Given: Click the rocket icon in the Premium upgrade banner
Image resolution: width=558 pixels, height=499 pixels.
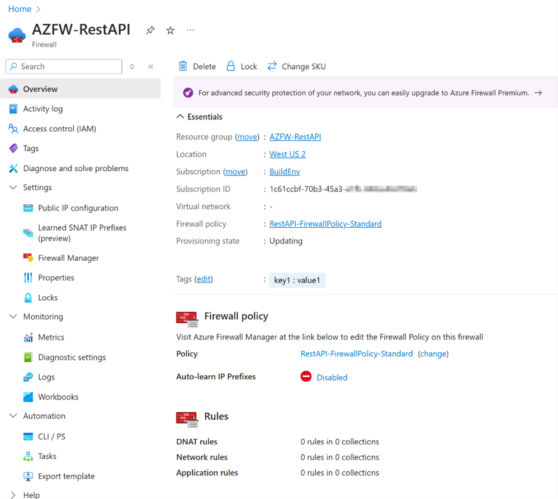Looking at the screenshot, I should point(188,93).
